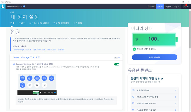Image resolution: width=191 pixels, height=112 pixels.
Task: Open Windows 10 초기화하는 방법 article
Action: (x=154, y=97)
